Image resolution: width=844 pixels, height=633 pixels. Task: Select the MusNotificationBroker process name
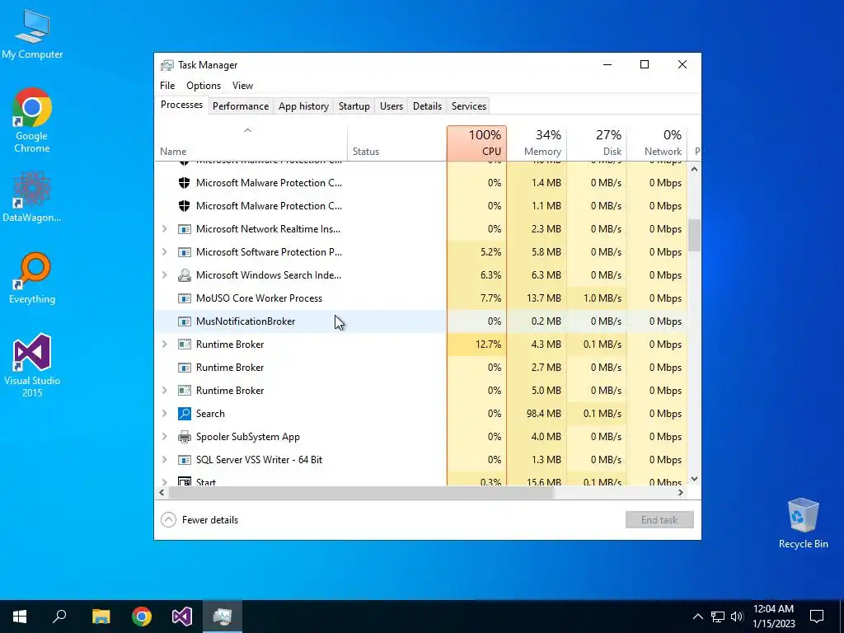pos(246,321)
